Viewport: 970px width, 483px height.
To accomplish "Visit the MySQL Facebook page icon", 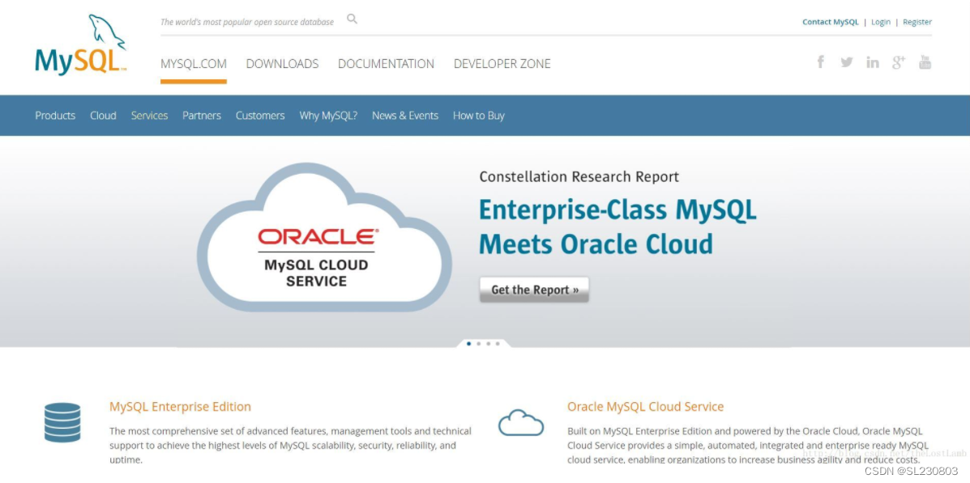I will point(820,61).
